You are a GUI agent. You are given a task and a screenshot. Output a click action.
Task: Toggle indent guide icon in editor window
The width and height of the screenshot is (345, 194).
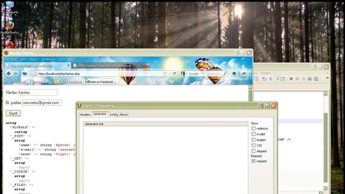point(277,79)
